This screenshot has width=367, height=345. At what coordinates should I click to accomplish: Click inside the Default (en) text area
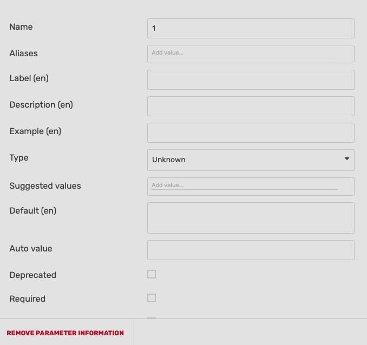pos(251,218)
